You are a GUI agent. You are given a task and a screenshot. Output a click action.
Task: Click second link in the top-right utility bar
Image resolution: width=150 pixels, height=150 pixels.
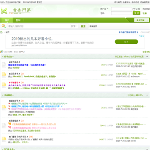tap(127, 2)
